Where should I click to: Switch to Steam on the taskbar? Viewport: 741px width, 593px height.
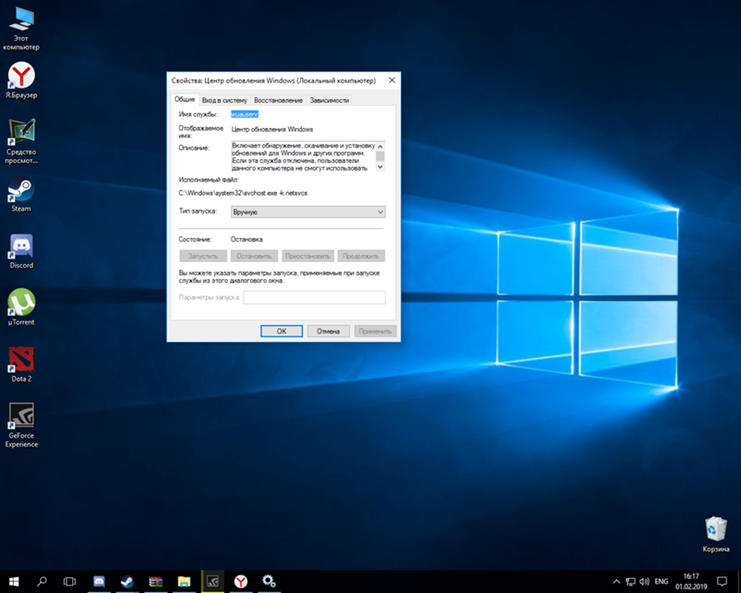coord(127,581)
